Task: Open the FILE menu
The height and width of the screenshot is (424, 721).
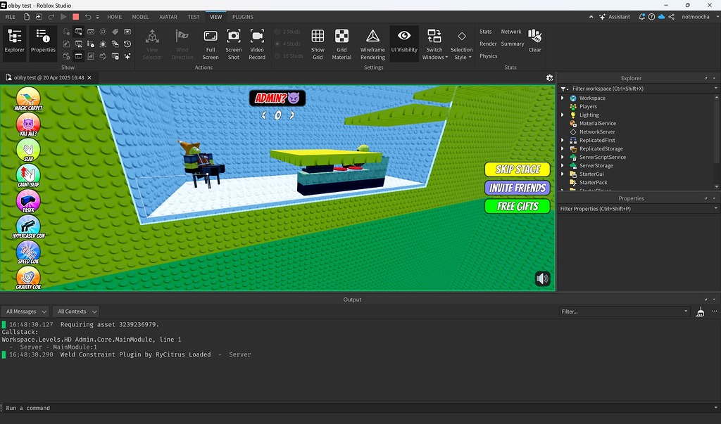Action: (11, 16)
